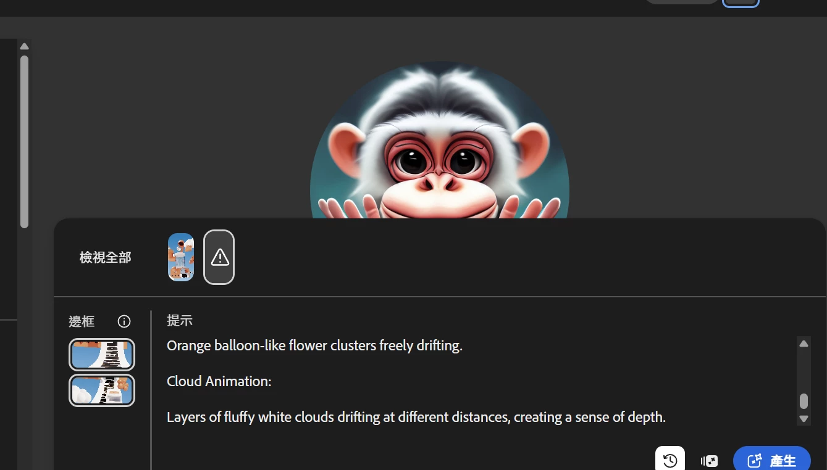Viewport: 827px width, 470px height.
Task: Click the left panel scrollbar thumb
Action: pyautogui.click(x=24, y=142)
